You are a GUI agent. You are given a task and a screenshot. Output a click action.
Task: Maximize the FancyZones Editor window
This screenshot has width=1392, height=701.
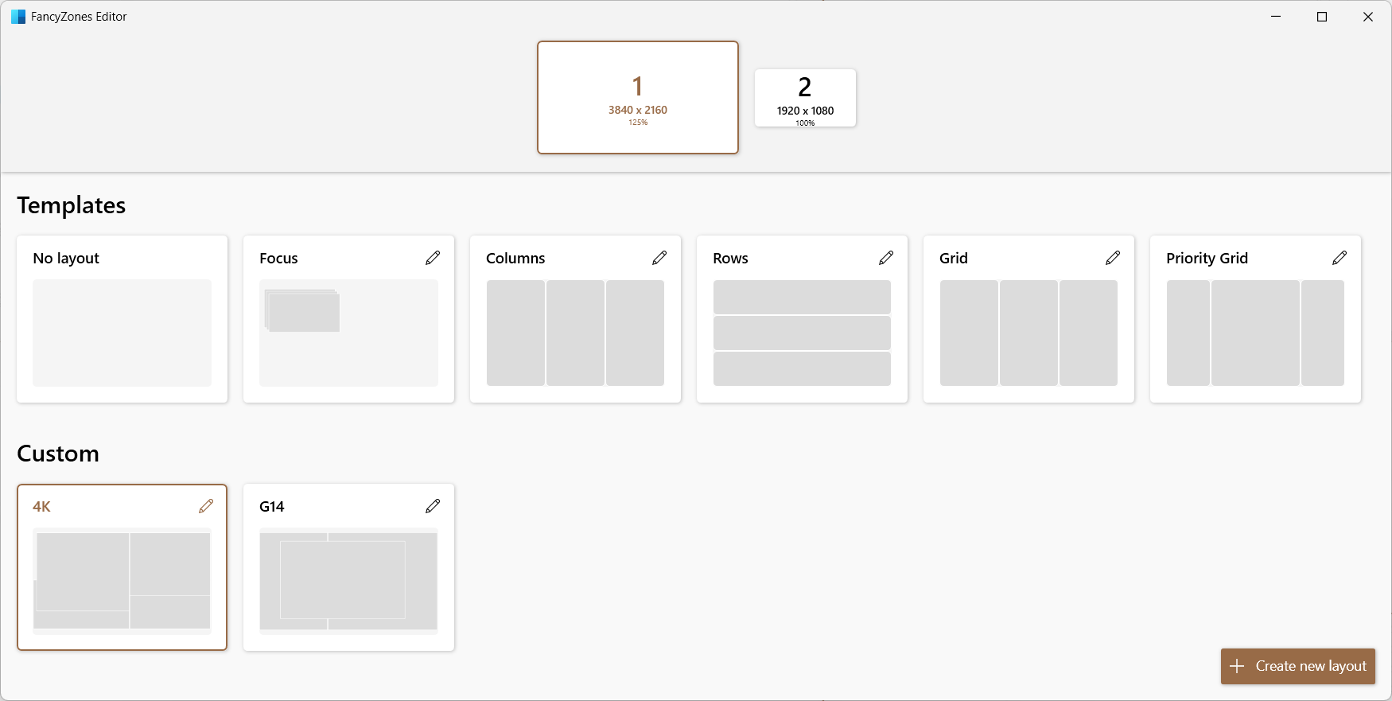(x=1322, y=17)
